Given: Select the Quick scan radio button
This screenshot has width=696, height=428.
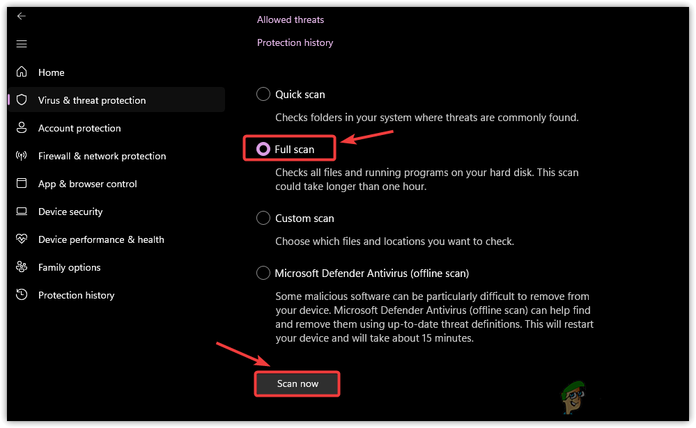Looking at the screenshot, I should (x=263, y=94).
